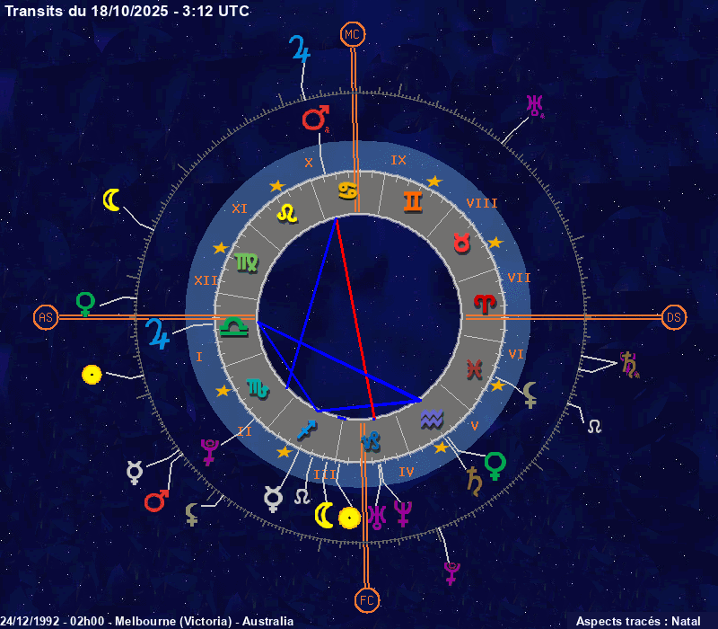
Task: Click the AS ascendant marker
Action: (x=46, y=317)
